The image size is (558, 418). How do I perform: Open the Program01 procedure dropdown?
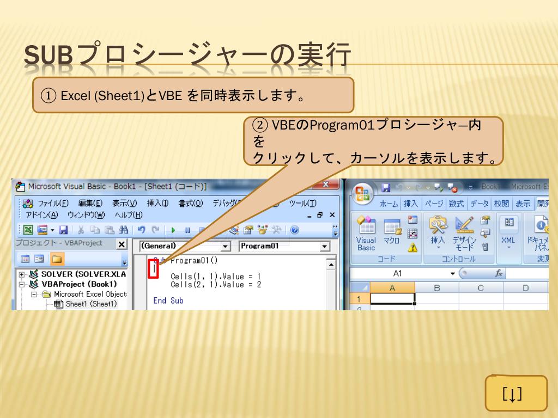coord(324,247)
